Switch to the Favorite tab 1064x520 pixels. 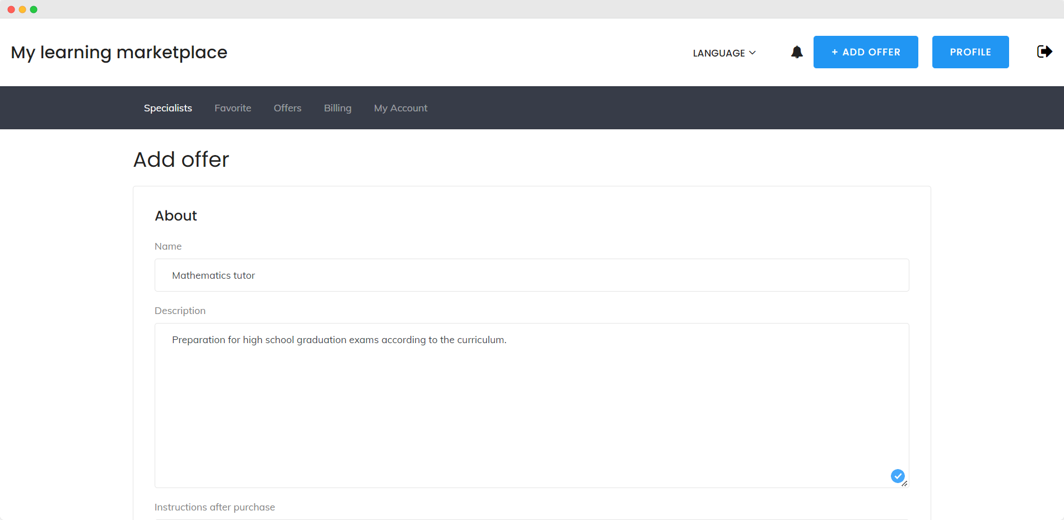(233, 108)
